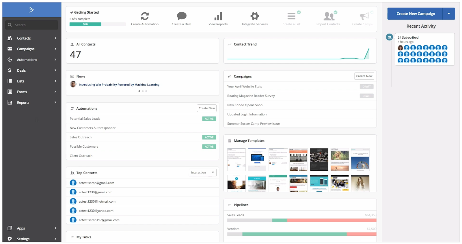
Task: Click the Apps sidebar icon
Action: click(x=10, y=228)
